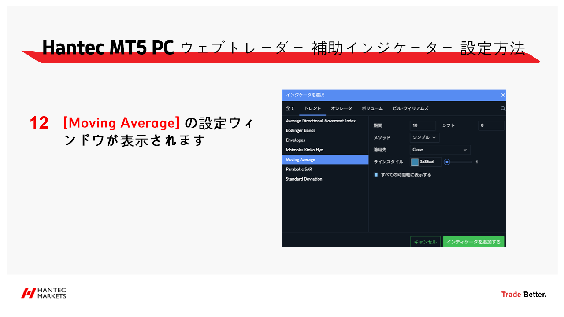Adjust the line width slider handle
The height and width of the screenshot is (317, 564).
[x=447, y=162]
